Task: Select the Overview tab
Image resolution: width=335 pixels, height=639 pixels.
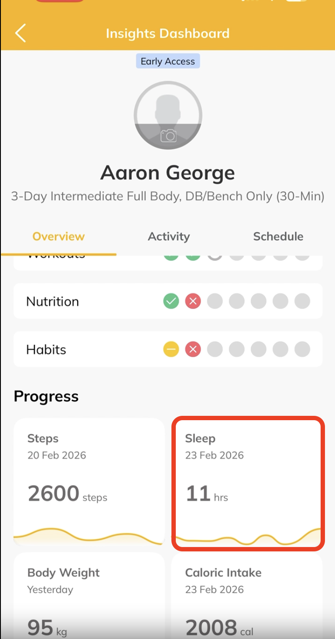Action: click(58, 237)
